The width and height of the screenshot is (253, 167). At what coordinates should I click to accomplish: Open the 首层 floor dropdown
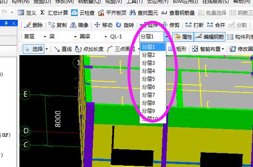pyautogui.click(x=45, y=37)
